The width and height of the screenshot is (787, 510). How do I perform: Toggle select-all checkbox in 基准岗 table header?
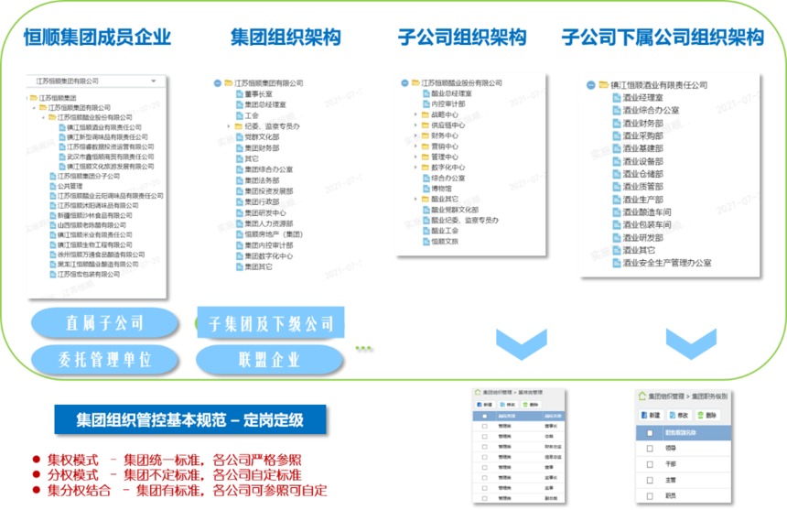click(485, 416)
